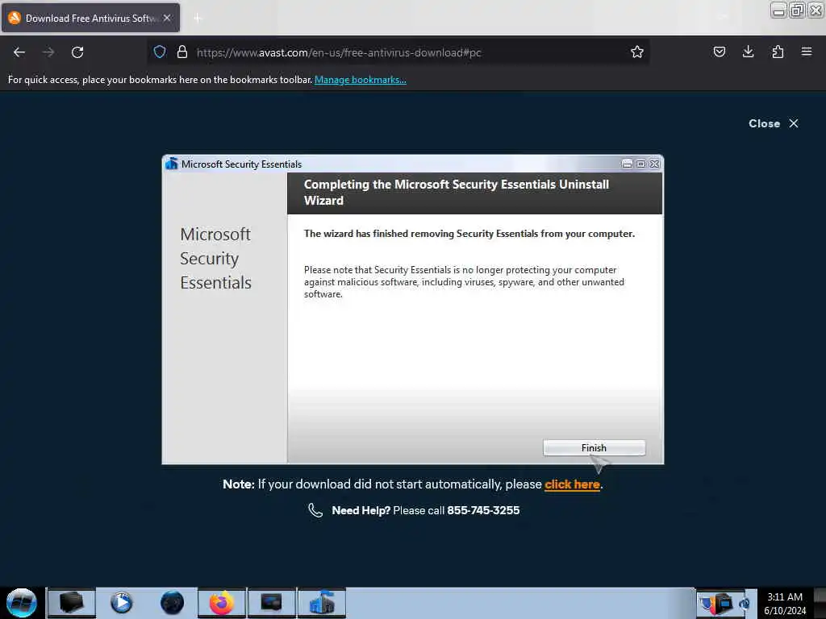This screenshot has height=619, width=826.
Task: Click the system tray shield icon
Action: click(707, 603)
